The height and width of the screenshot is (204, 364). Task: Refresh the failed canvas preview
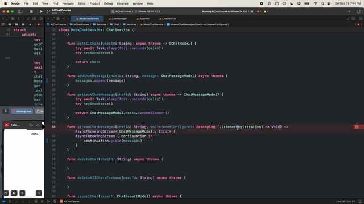[x=38, y=125]
